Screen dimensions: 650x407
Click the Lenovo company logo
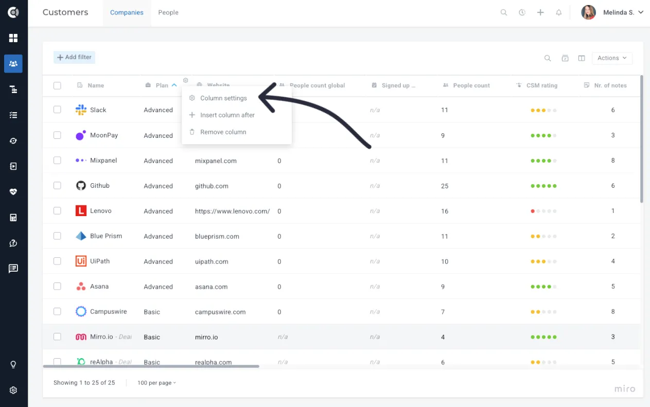pyautogui.click(x=81, y=210)
